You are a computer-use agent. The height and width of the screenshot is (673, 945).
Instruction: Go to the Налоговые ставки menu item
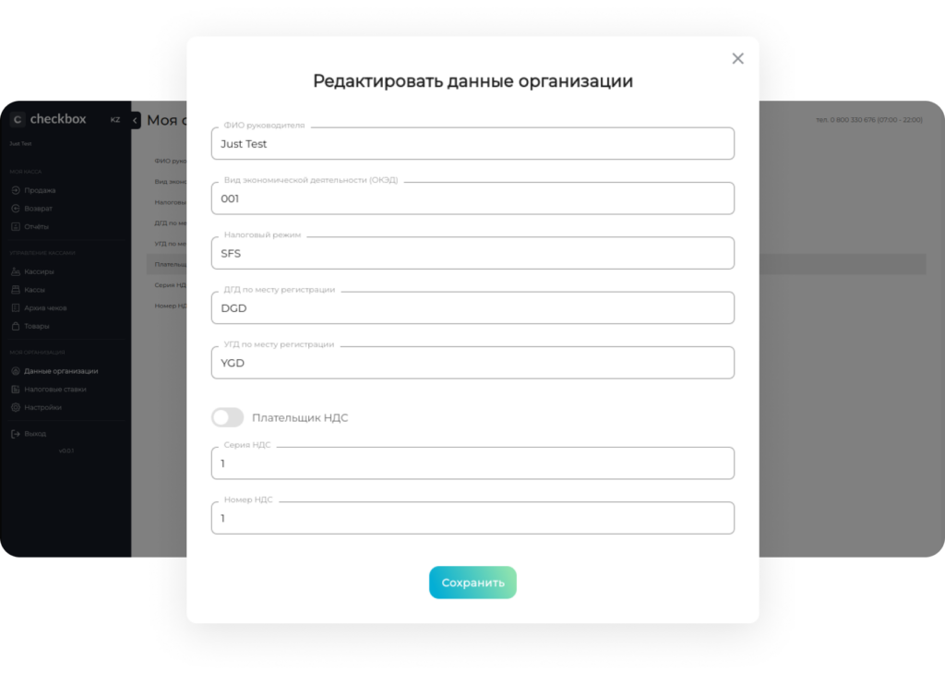pyautogui.click(x=55, y=389)
